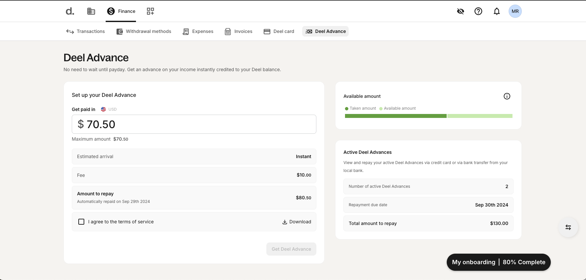Open the organization building icon
This screenshot has height=280, width=586.
[x=91, y=12]
